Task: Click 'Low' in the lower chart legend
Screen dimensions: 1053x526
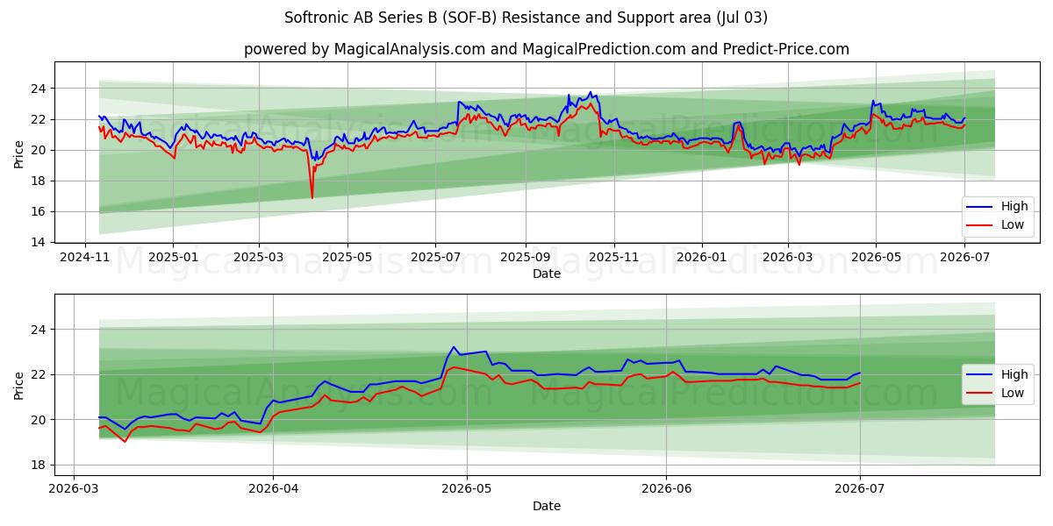Action: coord(1013,393)
